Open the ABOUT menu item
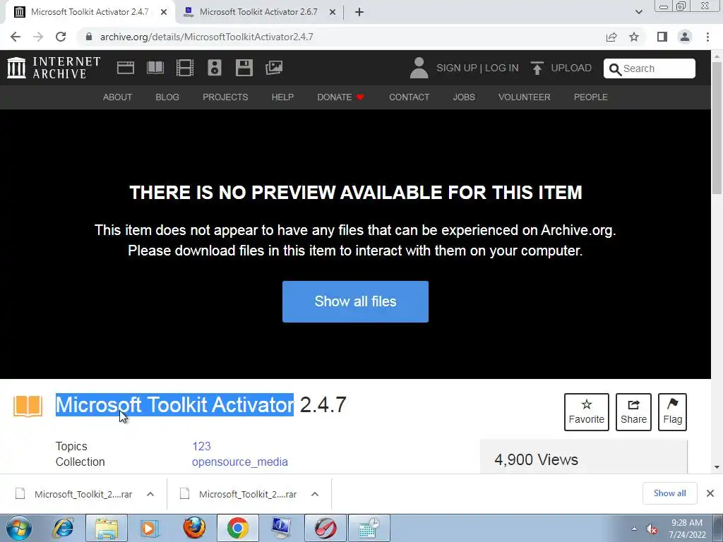 pos(117,97)
